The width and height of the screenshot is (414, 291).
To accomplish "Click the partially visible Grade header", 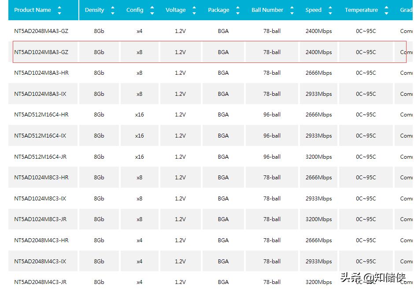I will [x=406, y=10].
